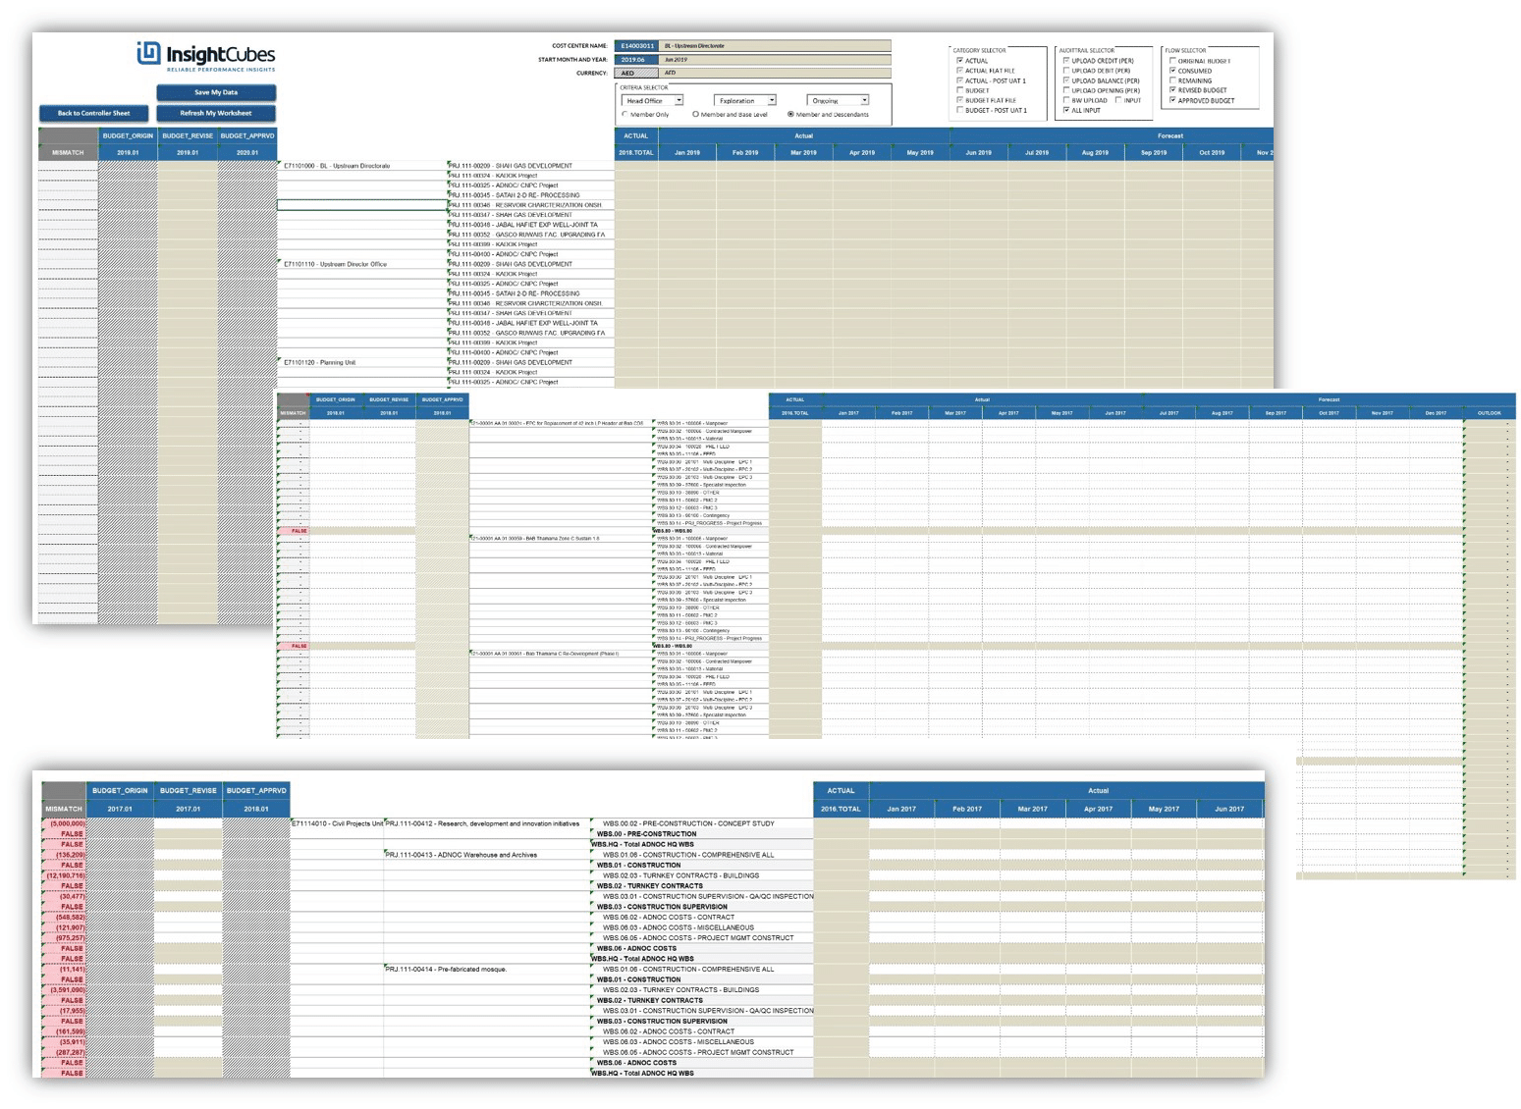Click the InsightCubes logo
The width and height of the screenshot is (1521, 1109).
[206, 56]
